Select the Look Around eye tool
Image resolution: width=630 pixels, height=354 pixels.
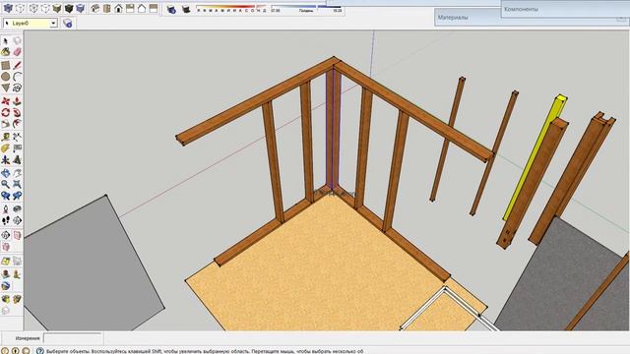click(17, 209)
